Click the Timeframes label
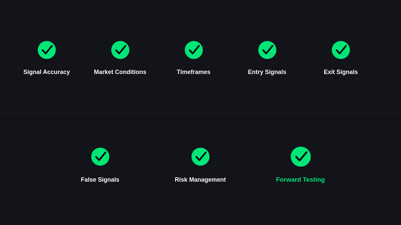 [x=193, y=72]
